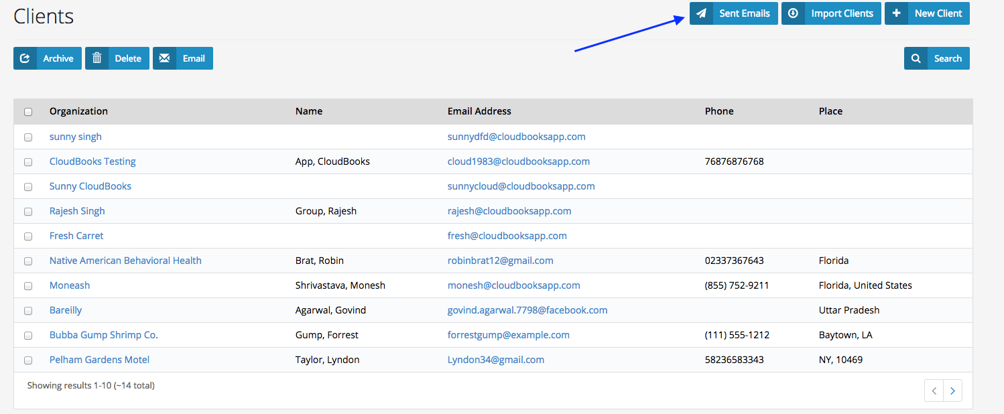Click the paper plane Sent Emails icon

pos(701,13)
